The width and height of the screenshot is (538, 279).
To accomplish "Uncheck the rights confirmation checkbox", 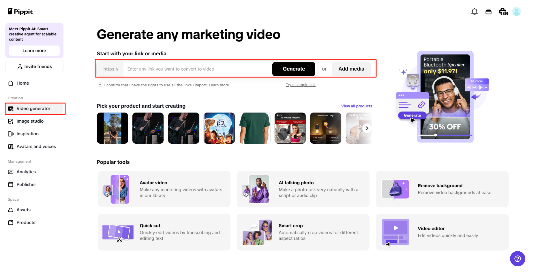I will 100,84.
